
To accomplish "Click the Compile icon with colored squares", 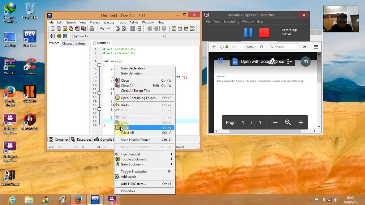I will (x=174, y=28).
